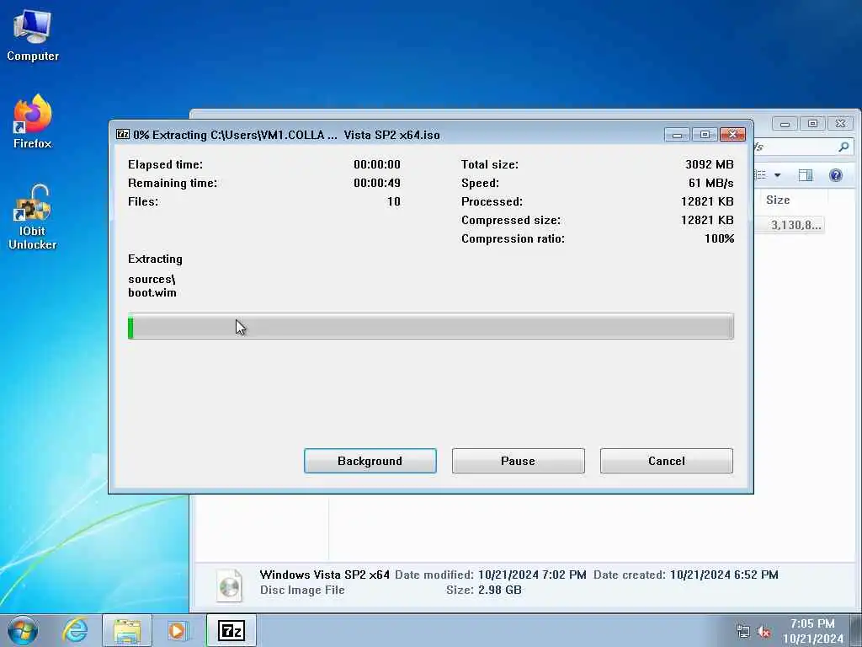Open the muted volume tray icon
Screen dimensions: 862x647
point(764,632)
